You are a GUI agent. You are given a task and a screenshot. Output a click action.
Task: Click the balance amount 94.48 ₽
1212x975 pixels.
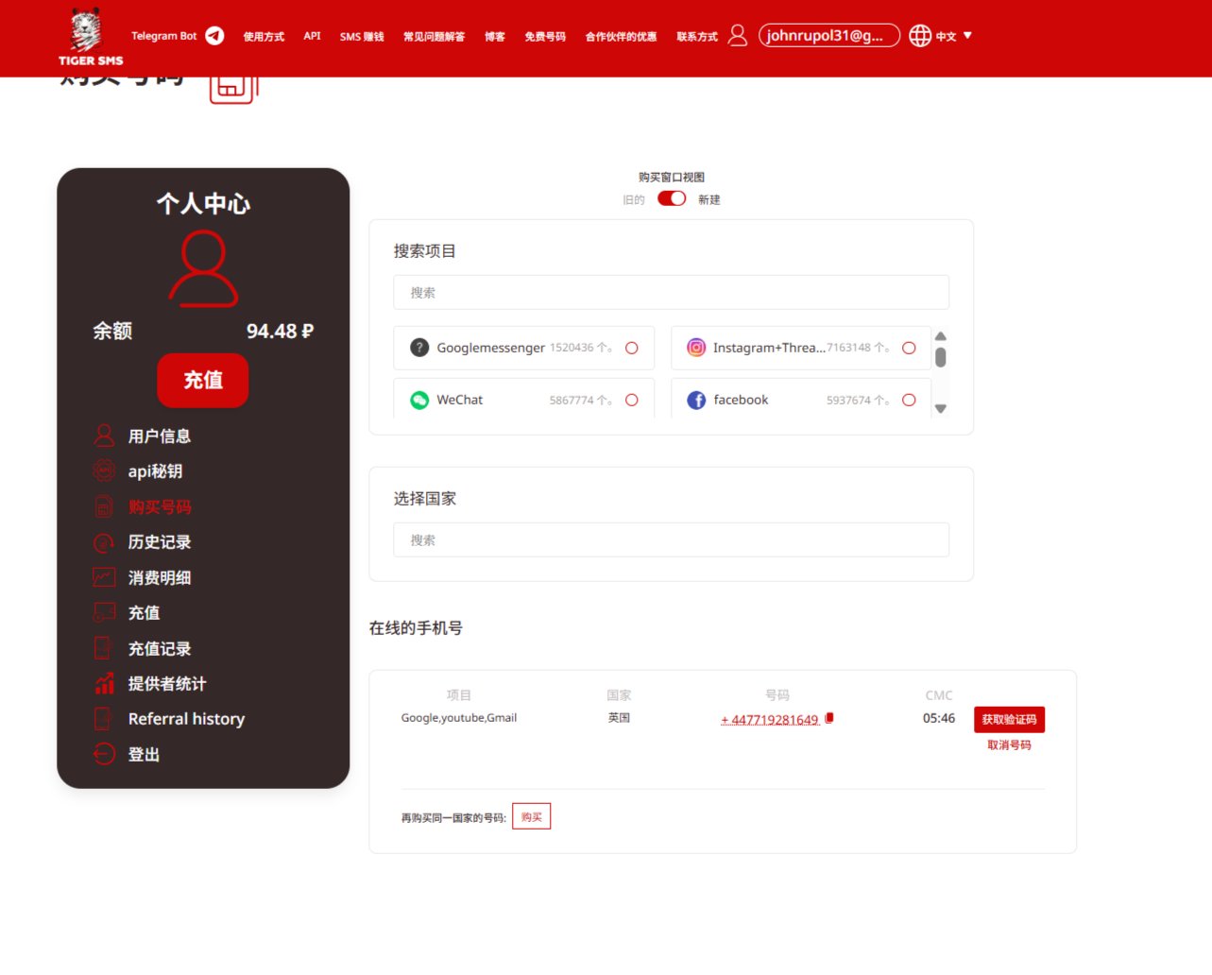pyautogui.click(x=281, y=332)
